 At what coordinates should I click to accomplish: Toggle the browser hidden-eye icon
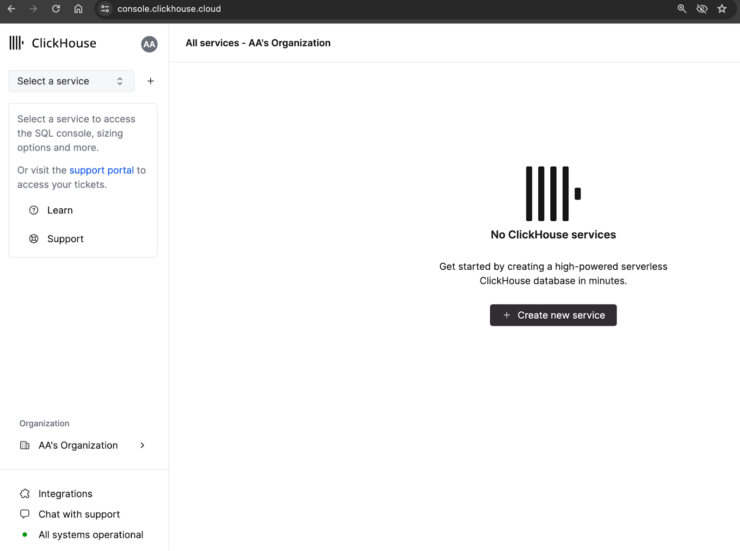coord(702,8)
